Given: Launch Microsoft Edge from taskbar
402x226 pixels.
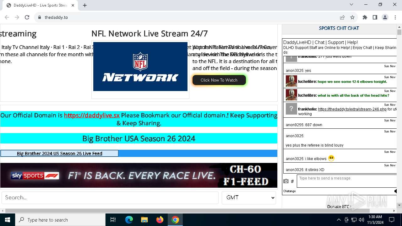Looking at the screenshot, I should (129, 220).
